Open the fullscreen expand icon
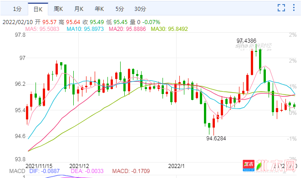The image size is (305, 178). coord(281,8)
